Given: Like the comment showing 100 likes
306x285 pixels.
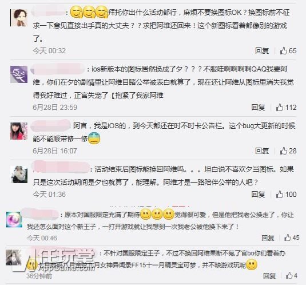Looking at the screenshot, I should point(280,195).
